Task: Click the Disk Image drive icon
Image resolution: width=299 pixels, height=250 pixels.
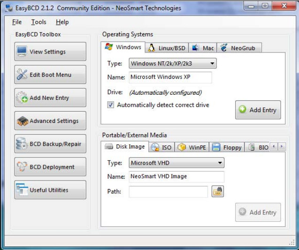Action: click(x=109, y=146)
